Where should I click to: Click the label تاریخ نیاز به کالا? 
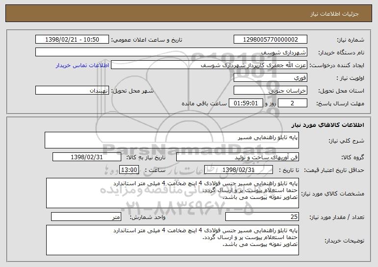146,157
